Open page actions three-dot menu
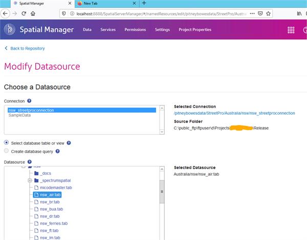The image size is (307, 240). 252,13
